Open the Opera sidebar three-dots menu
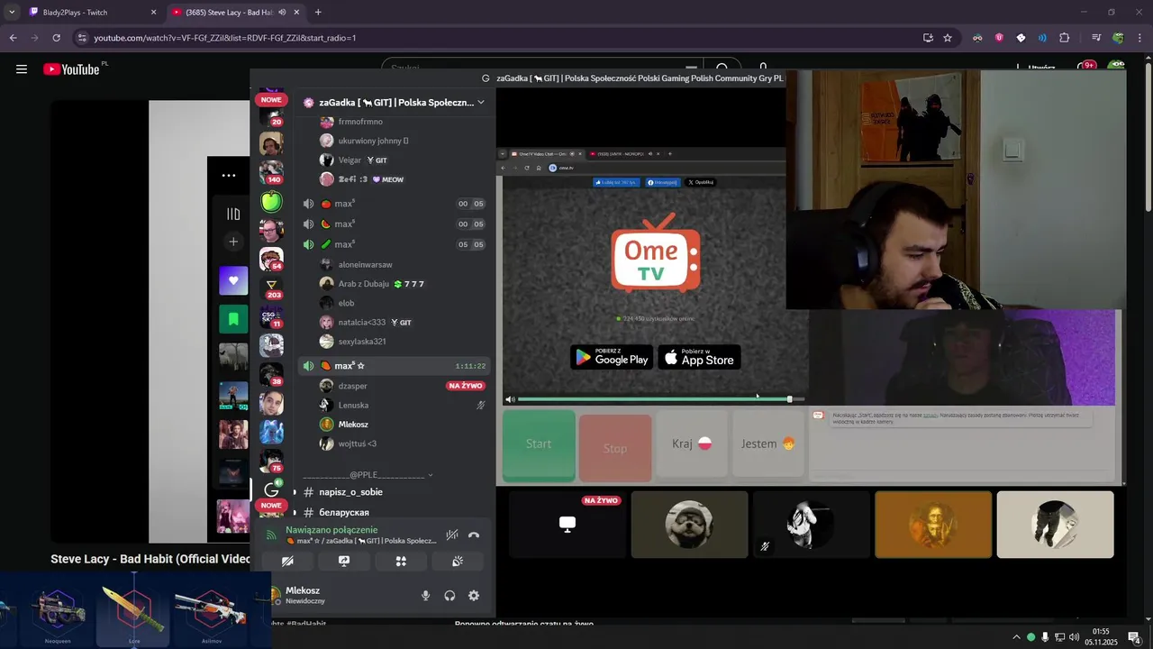This screenshot has height=649, width=1153. 229,176
